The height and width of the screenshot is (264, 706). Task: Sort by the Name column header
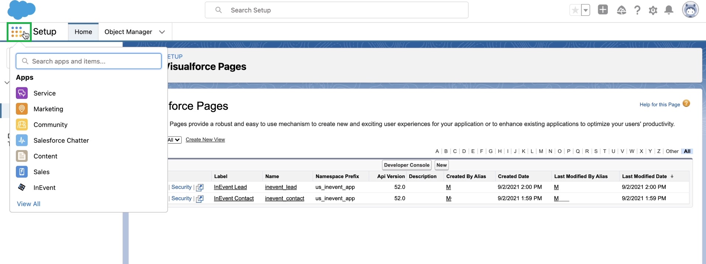pos(272,176)
